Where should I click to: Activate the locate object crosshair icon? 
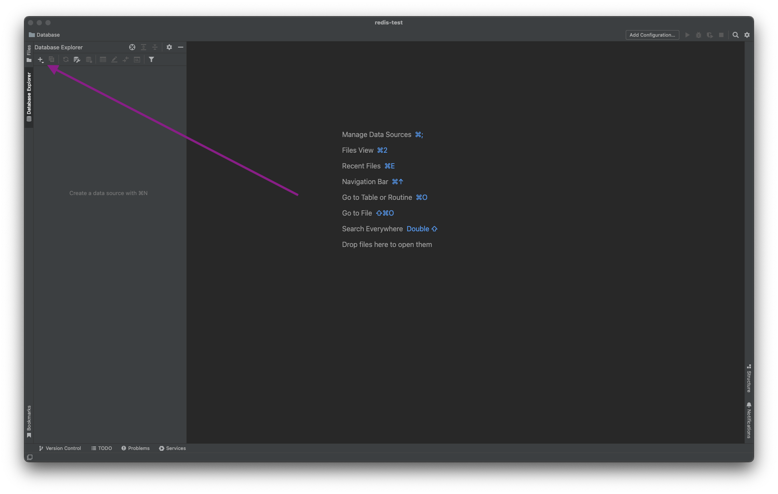pyautogui.click(x=132, y=47)
